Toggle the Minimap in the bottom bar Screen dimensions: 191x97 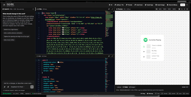point(150,93)
